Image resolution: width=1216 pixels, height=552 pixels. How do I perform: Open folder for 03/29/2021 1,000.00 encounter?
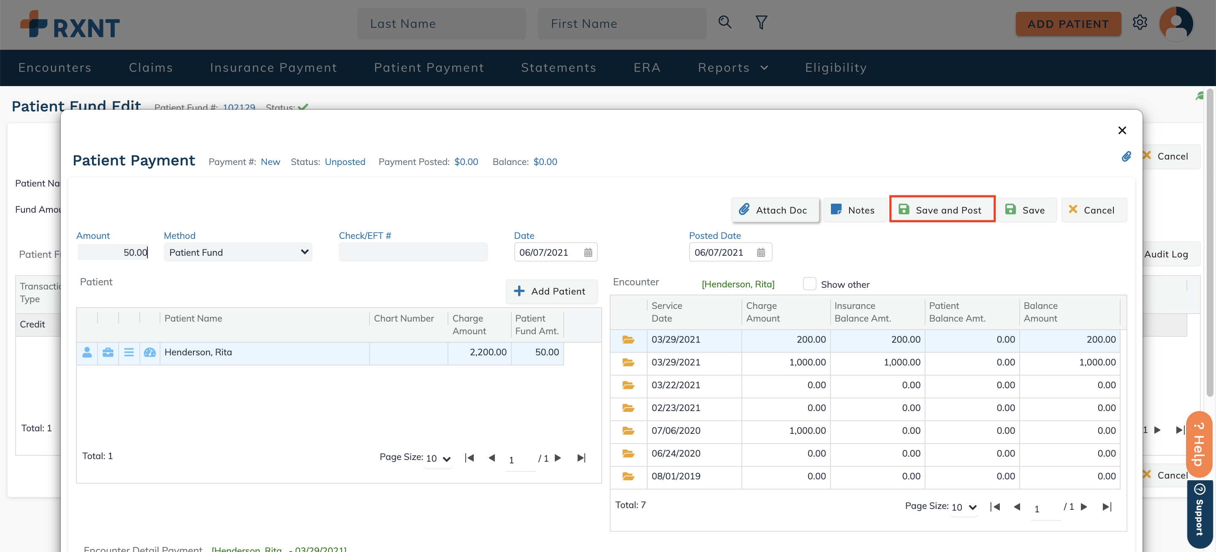[628, 363]
